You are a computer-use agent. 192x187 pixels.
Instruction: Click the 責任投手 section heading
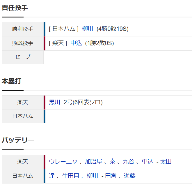[15, 8]
